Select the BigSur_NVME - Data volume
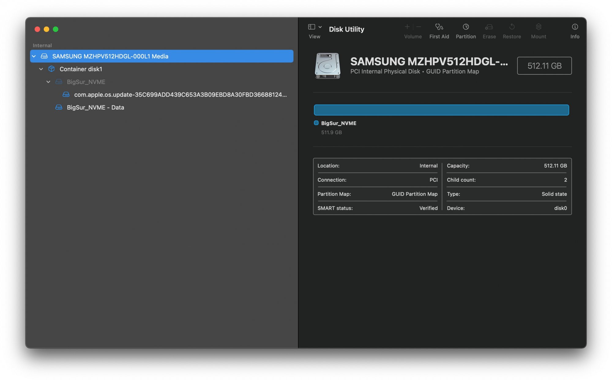The height and width of the screenshot is (382, 612). (95, 108)
